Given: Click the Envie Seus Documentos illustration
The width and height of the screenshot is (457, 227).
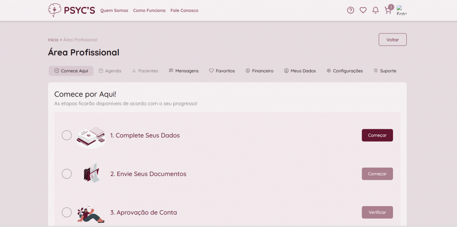Looking at the screenshot, I should point(91,174).
